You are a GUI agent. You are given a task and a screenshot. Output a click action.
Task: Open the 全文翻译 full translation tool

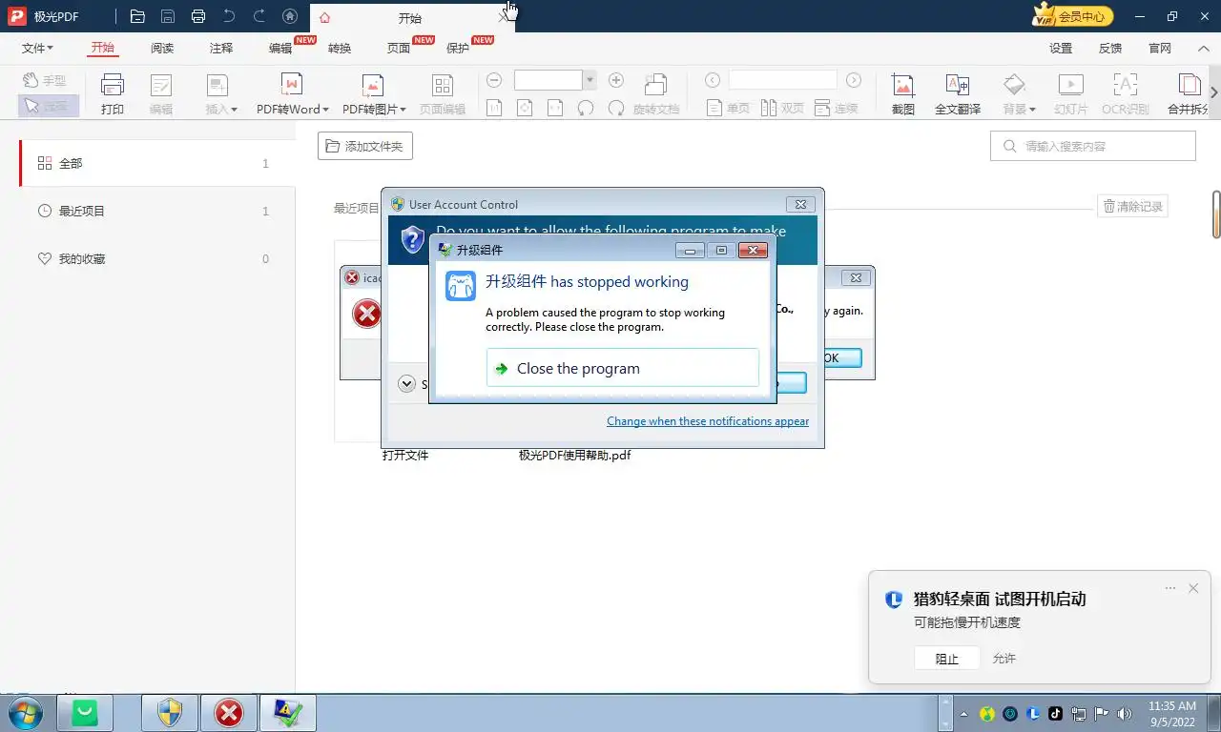[x=958, y=93]
